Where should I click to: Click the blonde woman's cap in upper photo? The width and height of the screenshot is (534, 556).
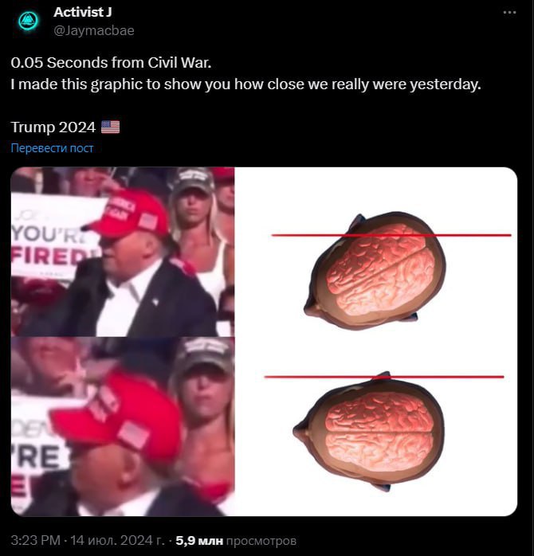pos(193,178)
